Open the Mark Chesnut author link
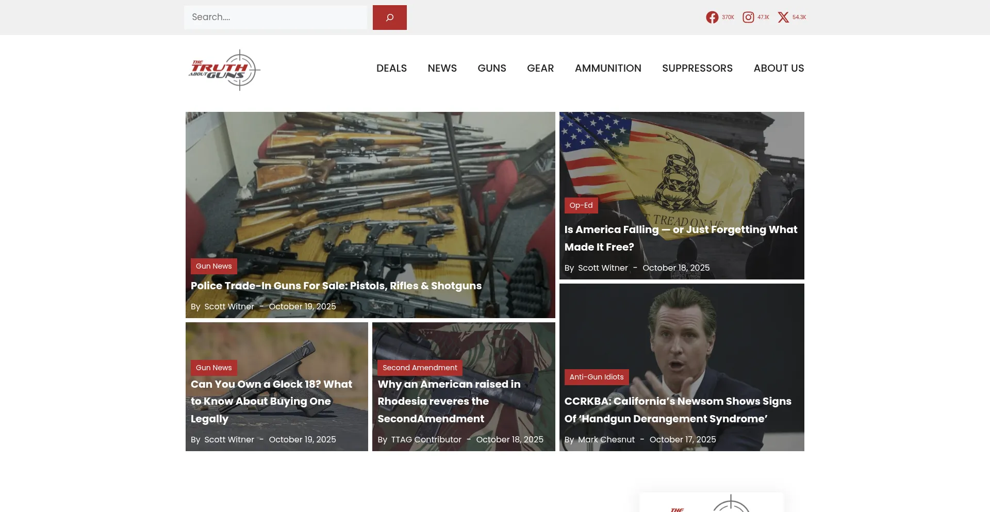Image resolution: width=990 pixels, height=512 pixels. click(606, 439)
